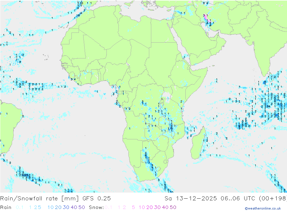Click the '(00+198)' forecast hour label
This screenshot has width=287, height=211.
pos(273,199)
